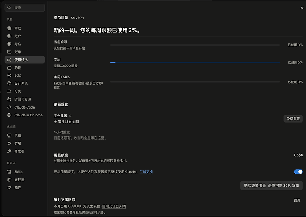The image size is (306, 217).
Task: Click the code brackets icon for Claude Code
Action: pos(9,107)
